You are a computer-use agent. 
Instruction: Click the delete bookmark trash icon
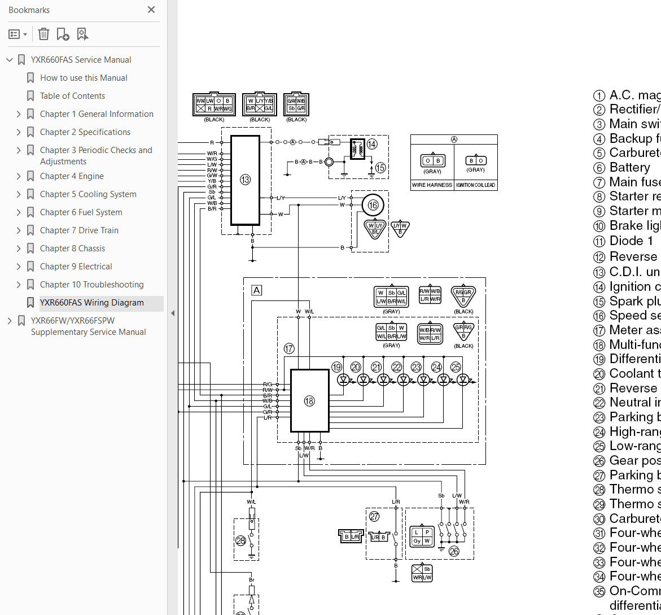pyautogui.click(x=43, y=34)
